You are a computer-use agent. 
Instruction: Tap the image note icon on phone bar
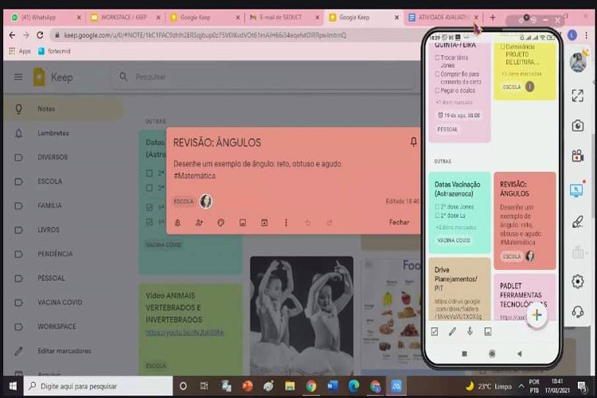click(x=488, y=332)
